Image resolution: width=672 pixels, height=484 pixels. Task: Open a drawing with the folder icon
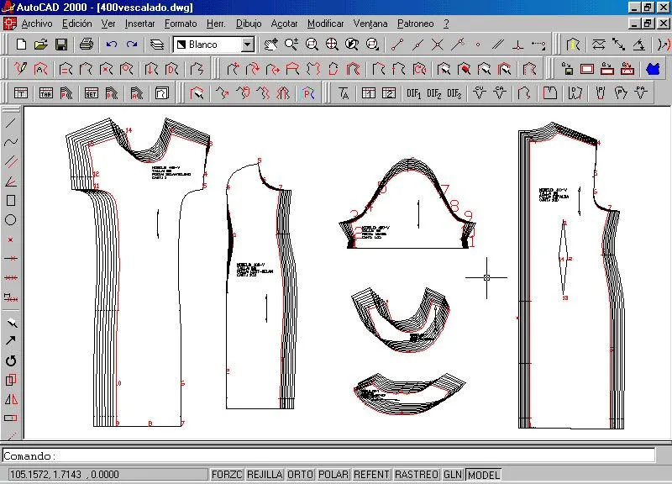[x=40, y=45]
